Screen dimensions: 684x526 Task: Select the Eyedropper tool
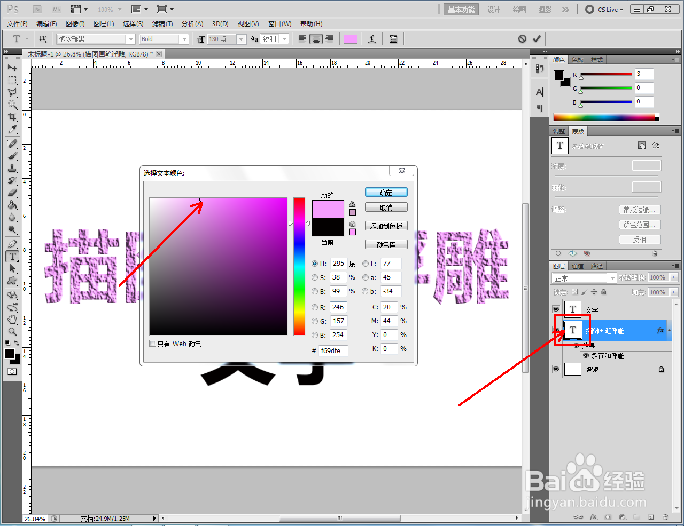click(12, 130)
